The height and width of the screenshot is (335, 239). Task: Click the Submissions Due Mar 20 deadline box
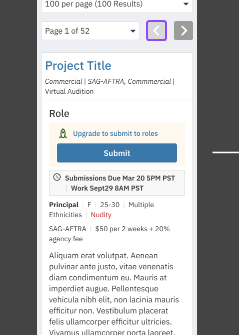point(117,183)
